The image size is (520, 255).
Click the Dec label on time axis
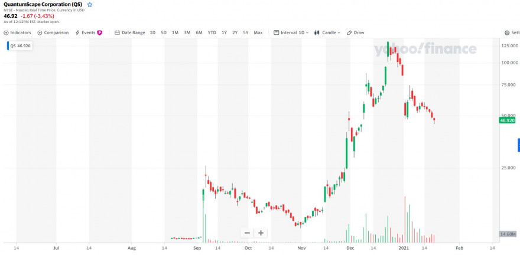pos(350,247)
